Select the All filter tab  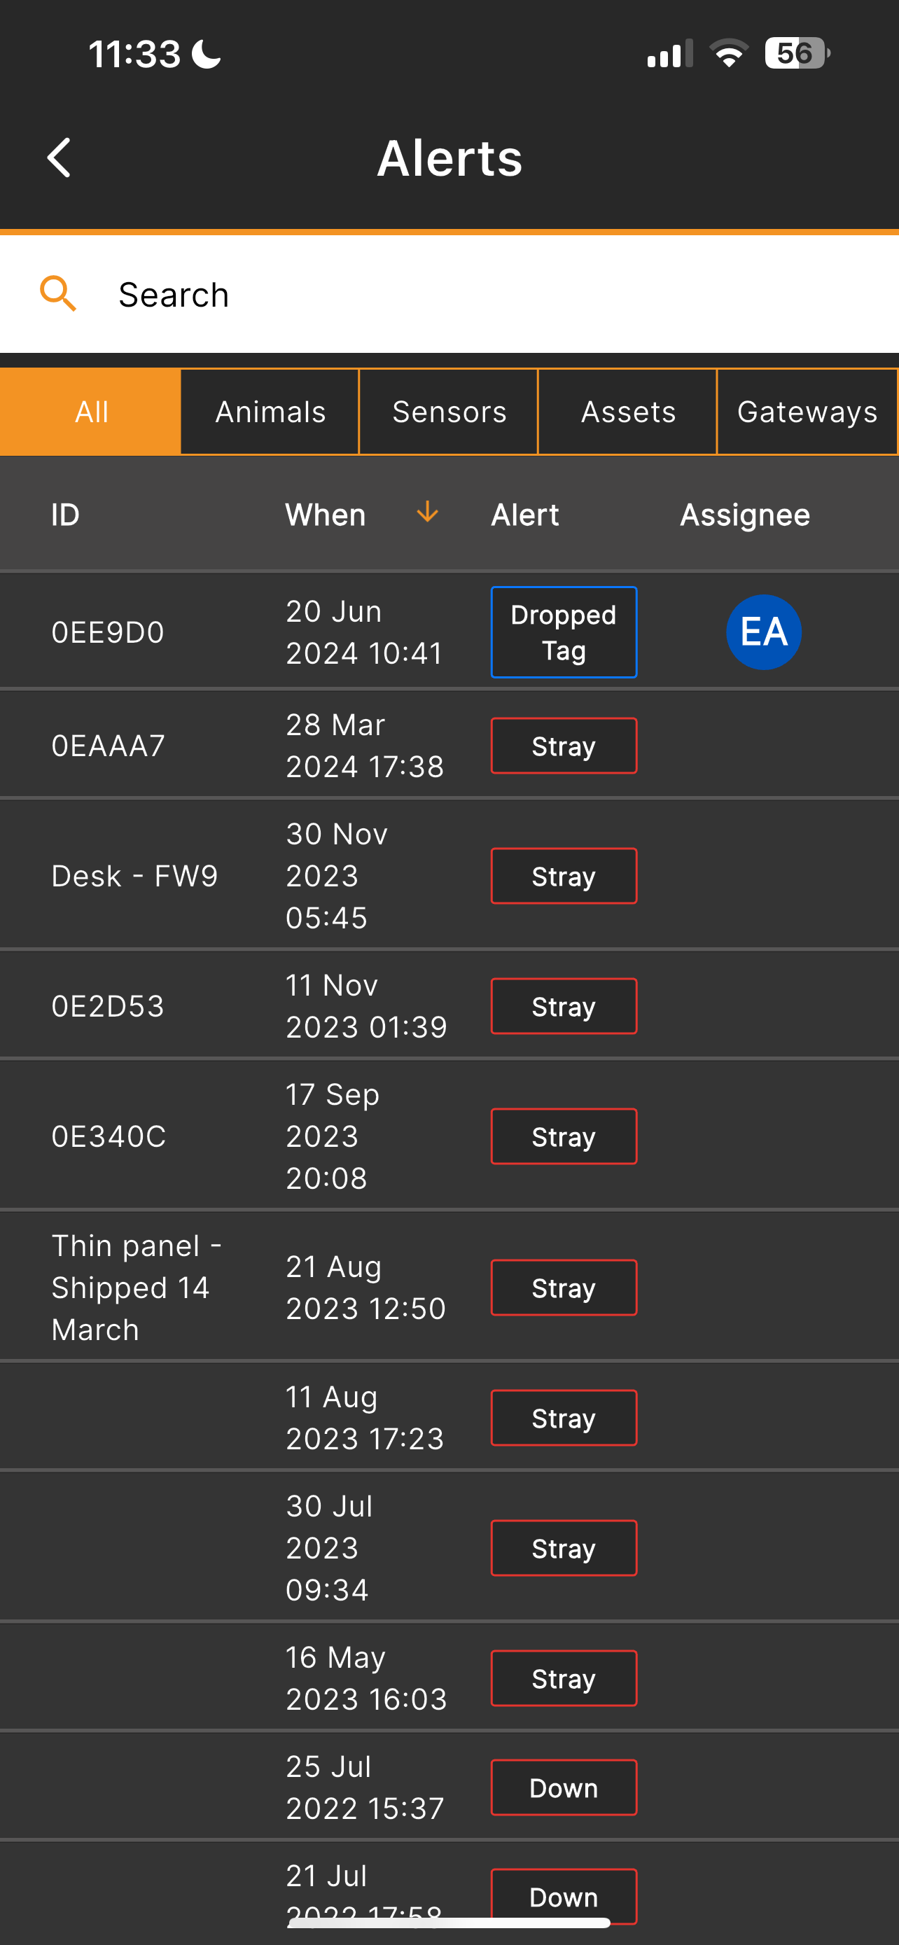tap(91, 412)
